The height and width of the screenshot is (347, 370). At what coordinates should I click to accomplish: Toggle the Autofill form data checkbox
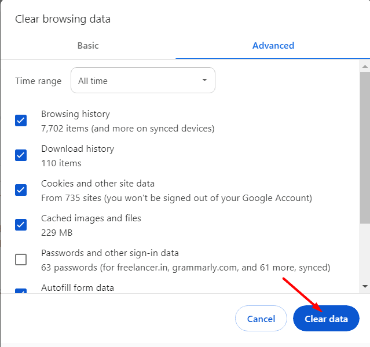pyautogui.click(x=21, y=291)
